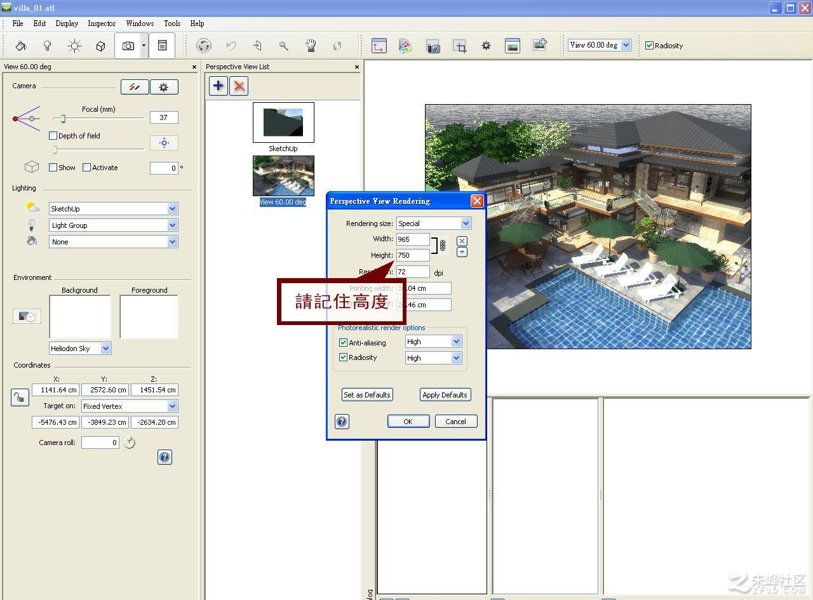The height and width of the screenshot is (600, 813).
Task: Click the Focal (mm) slider handle
Action: (x=63, y=119)
